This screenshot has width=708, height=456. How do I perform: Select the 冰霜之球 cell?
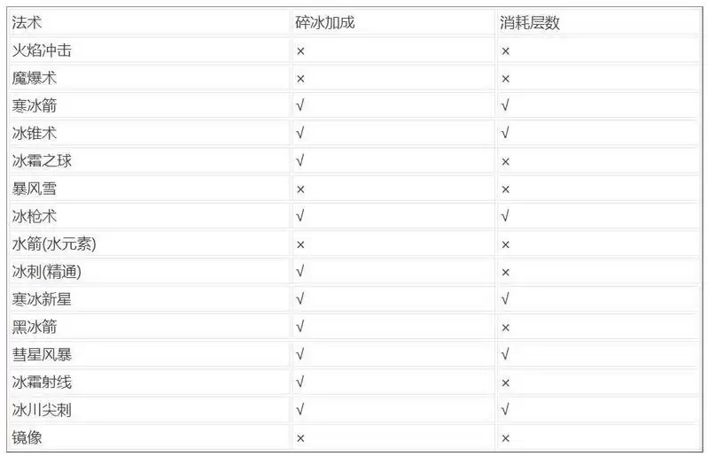point(42,161)
